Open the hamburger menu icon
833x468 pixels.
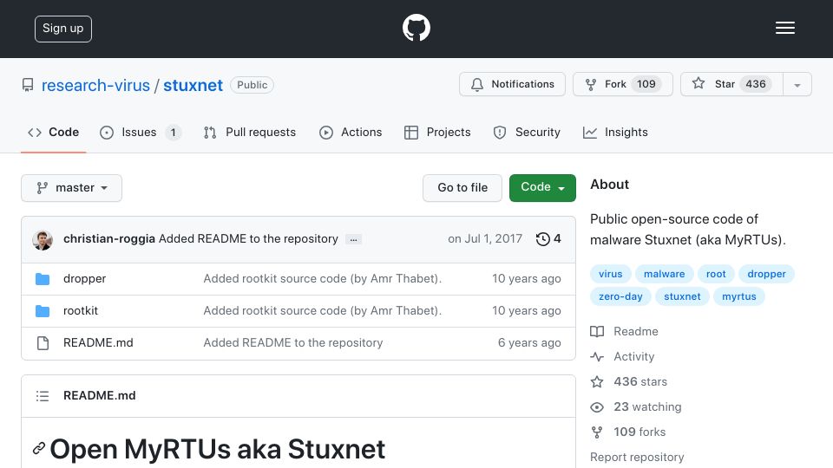(x=784, y=28)
